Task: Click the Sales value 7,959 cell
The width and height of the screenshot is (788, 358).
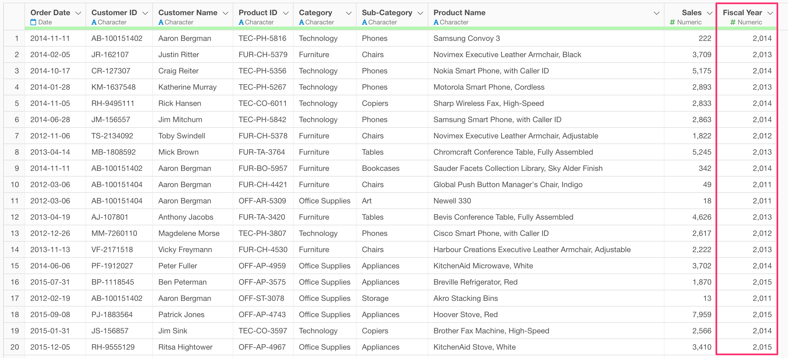Action: [x=701, y=315]
